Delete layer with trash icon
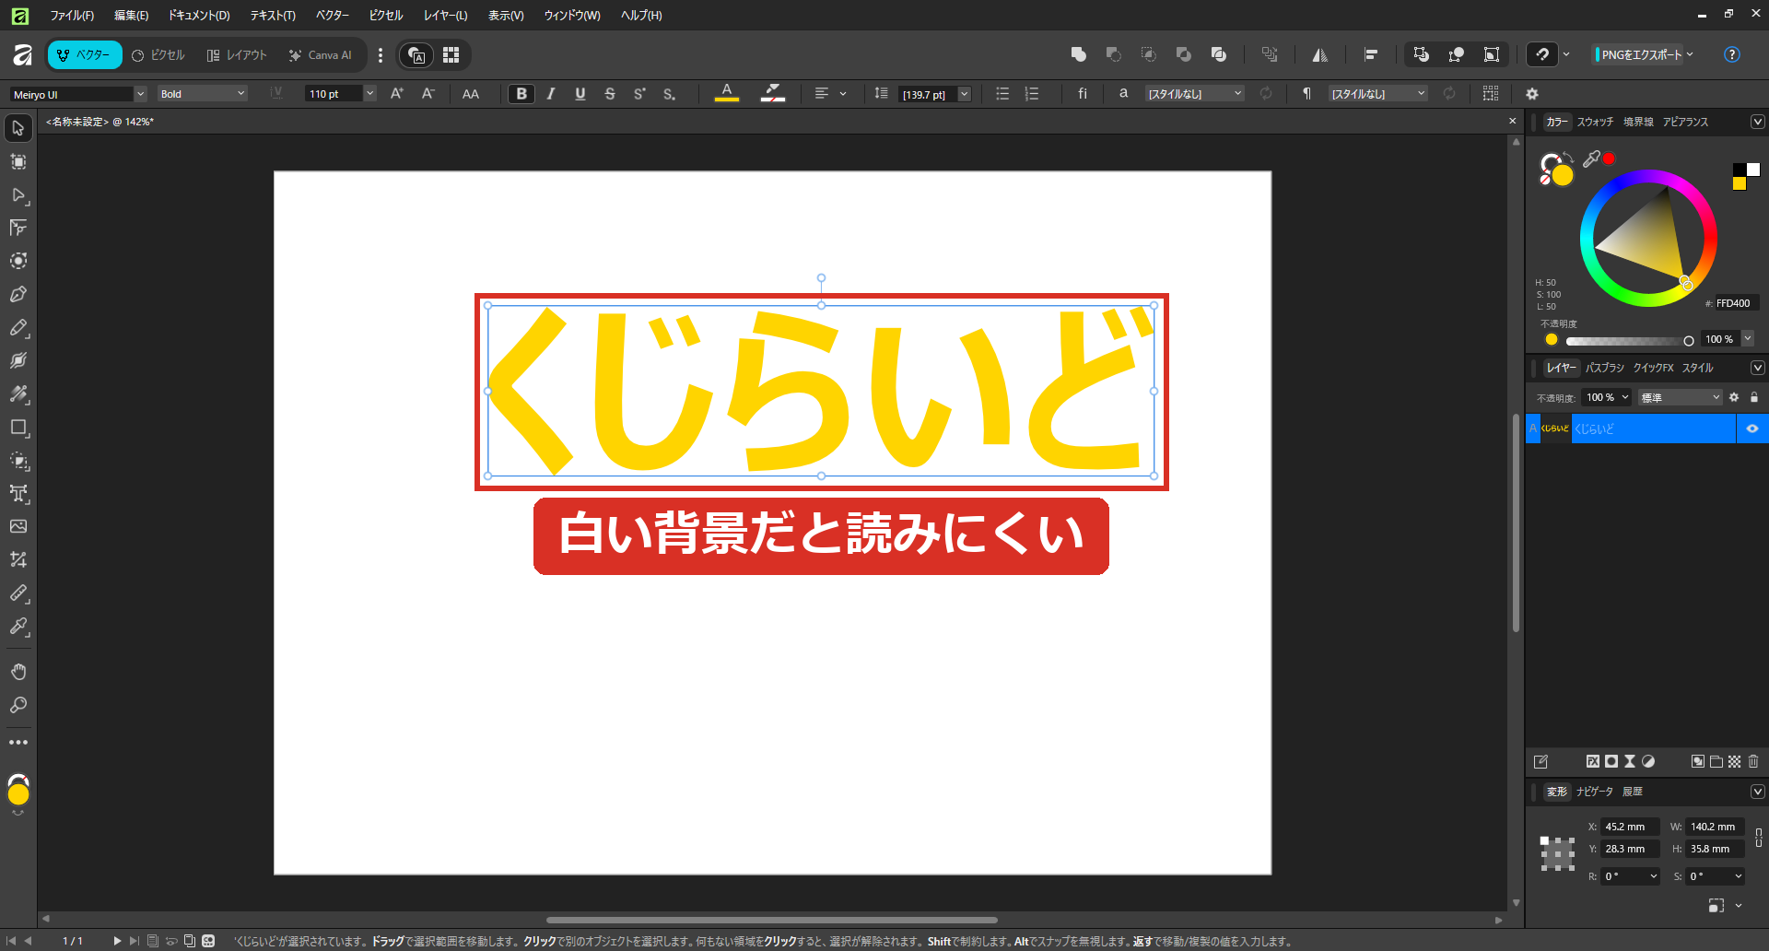This screenshot has width=1769, height=951. click(x=1753, y=761)
